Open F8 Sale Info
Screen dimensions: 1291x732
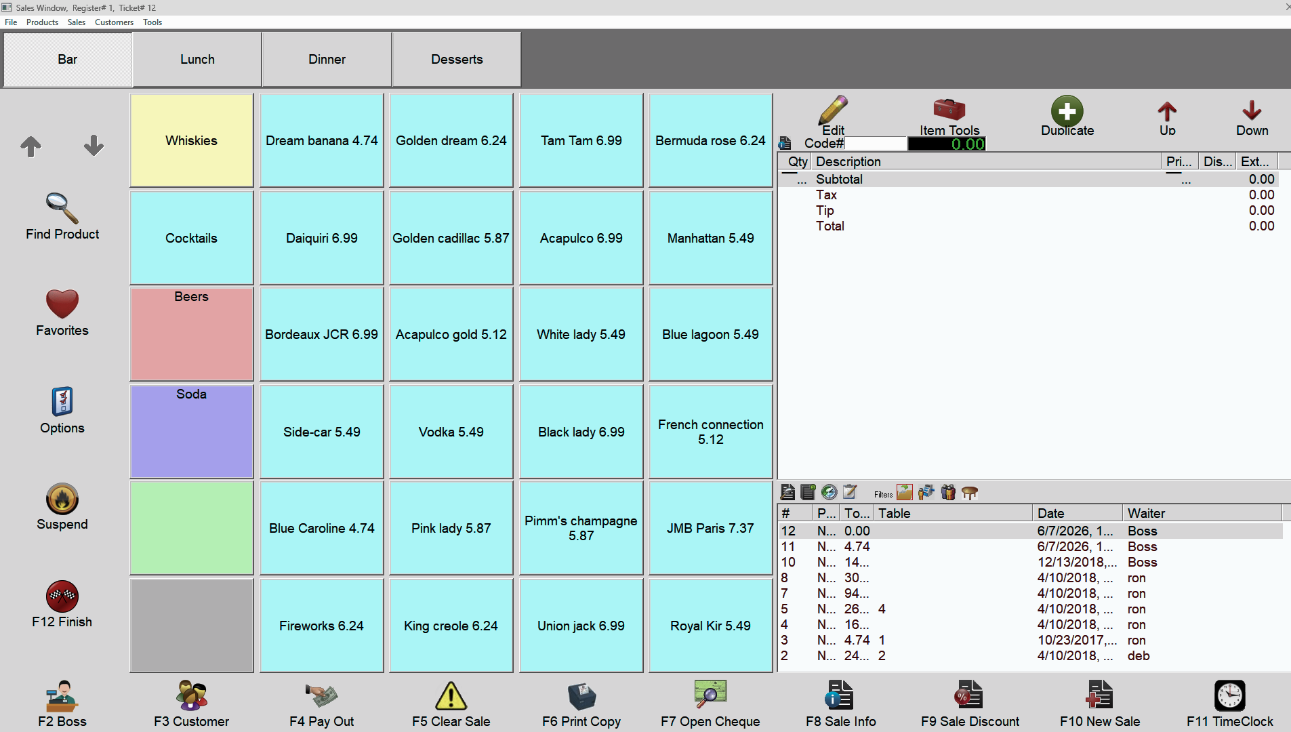click(x=840, y=704)
